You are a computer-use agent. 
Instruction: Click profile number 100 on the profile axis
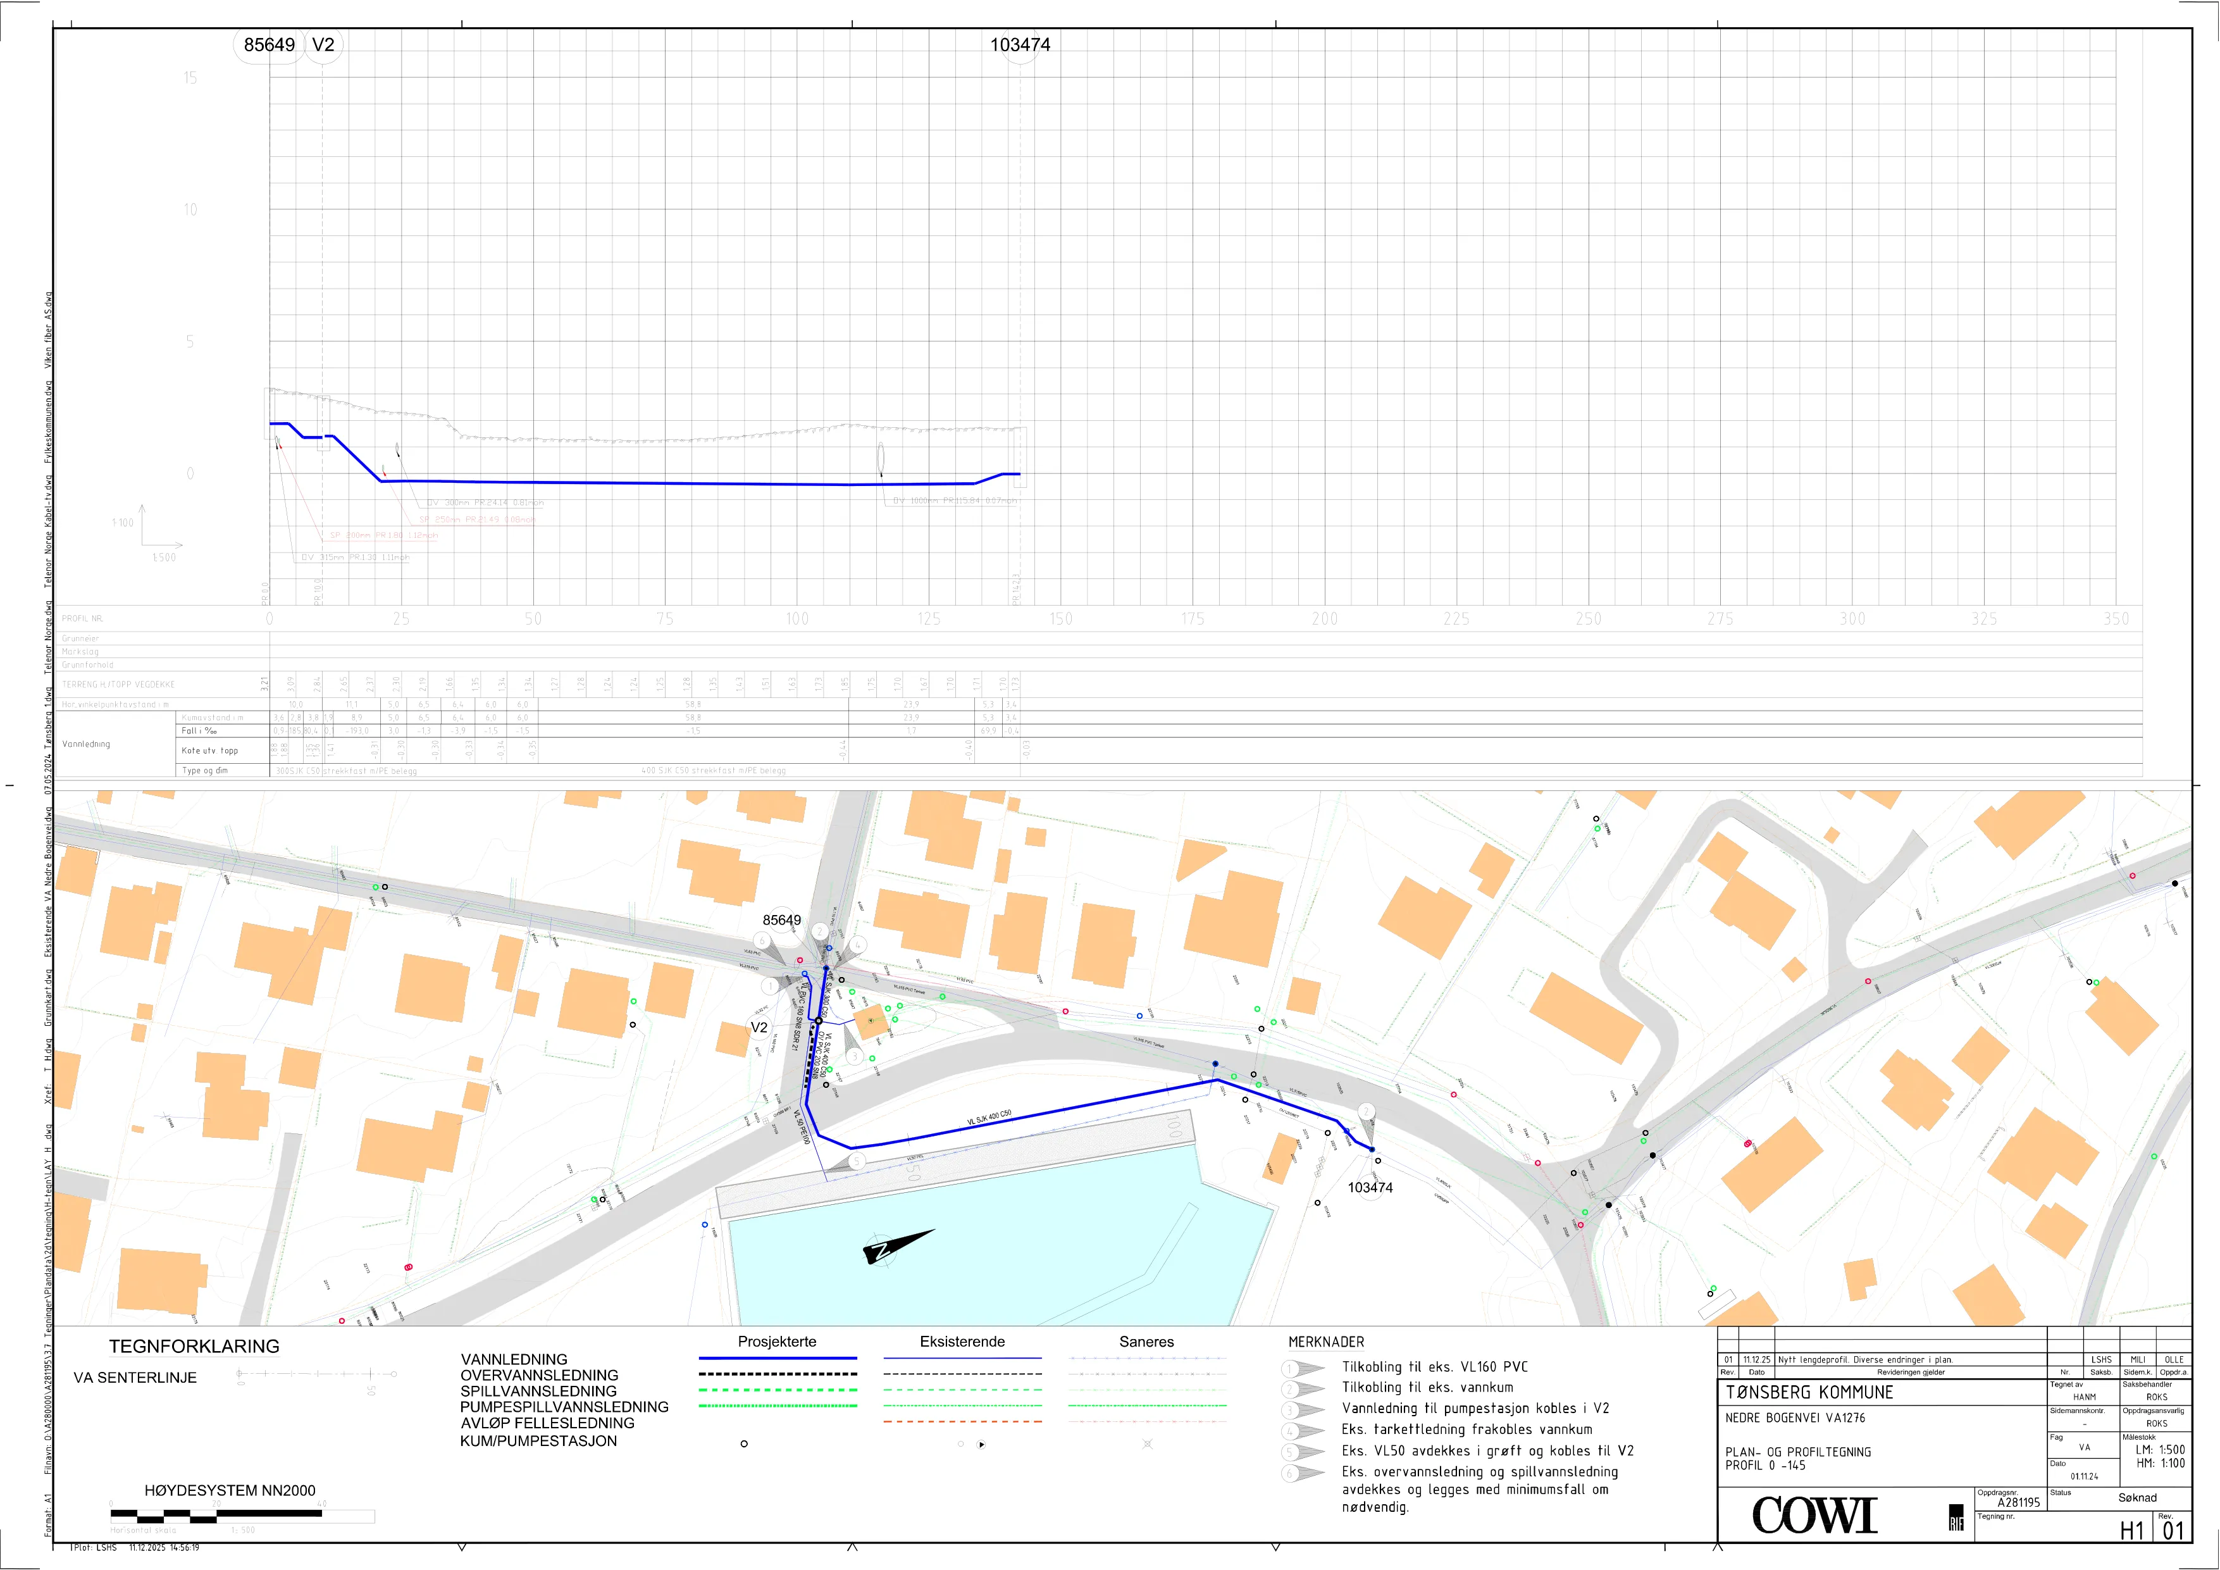[x=797, y=619]
